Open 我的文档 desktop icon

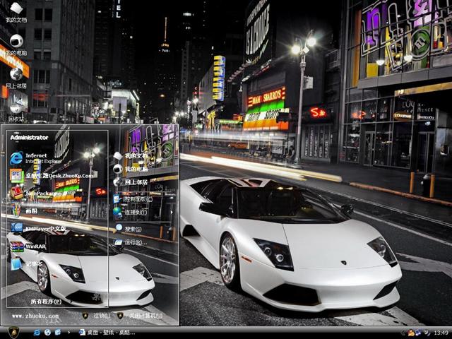point(16,13)
